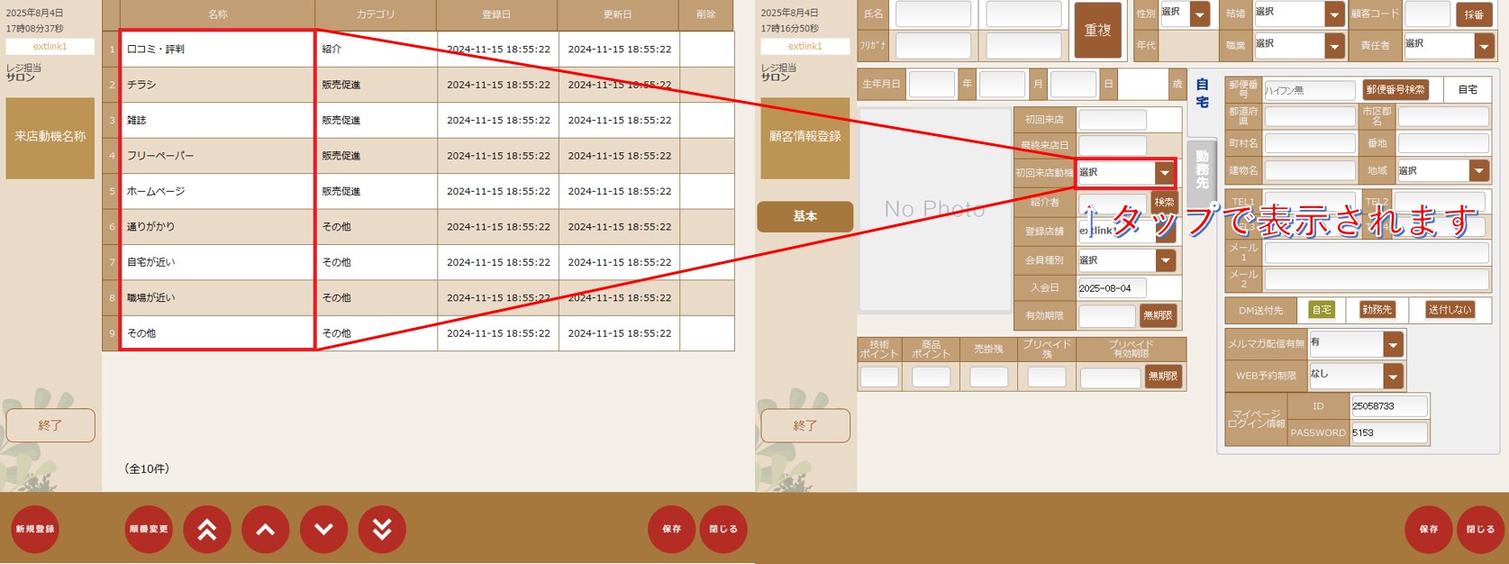Choose 送付しない for DM送付先
Image resolution: width=1509 pixels, height=564 pixels.
click(1449, 310)
